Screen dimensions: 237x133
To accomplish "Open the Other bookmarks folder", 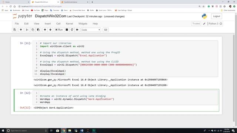I will coord(228,10).
